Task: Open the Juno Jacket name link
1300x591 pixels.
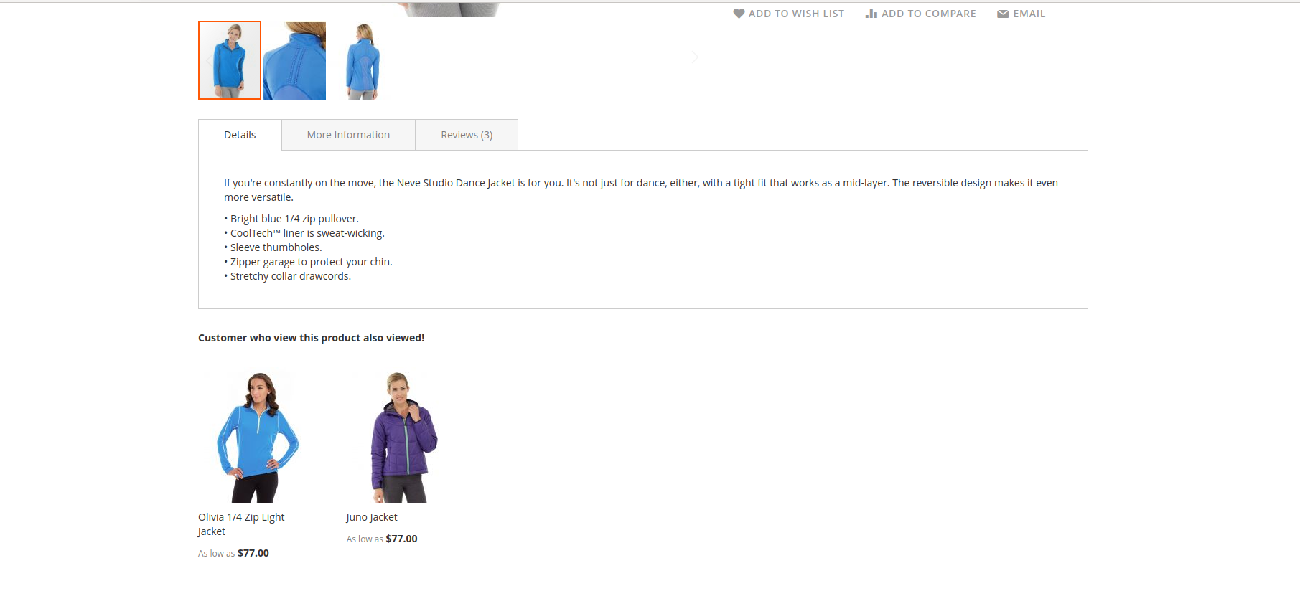Action: [372, 517]
